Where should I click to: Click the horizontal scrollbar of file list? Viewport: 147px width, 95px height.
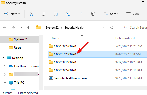[x=87, y=88]
